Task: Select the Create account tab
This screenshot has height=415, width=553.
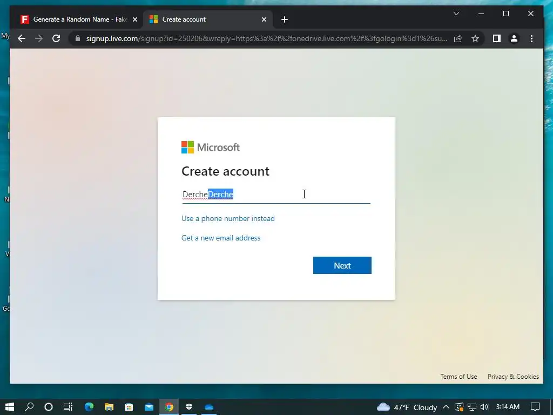Action: (207, 19)
